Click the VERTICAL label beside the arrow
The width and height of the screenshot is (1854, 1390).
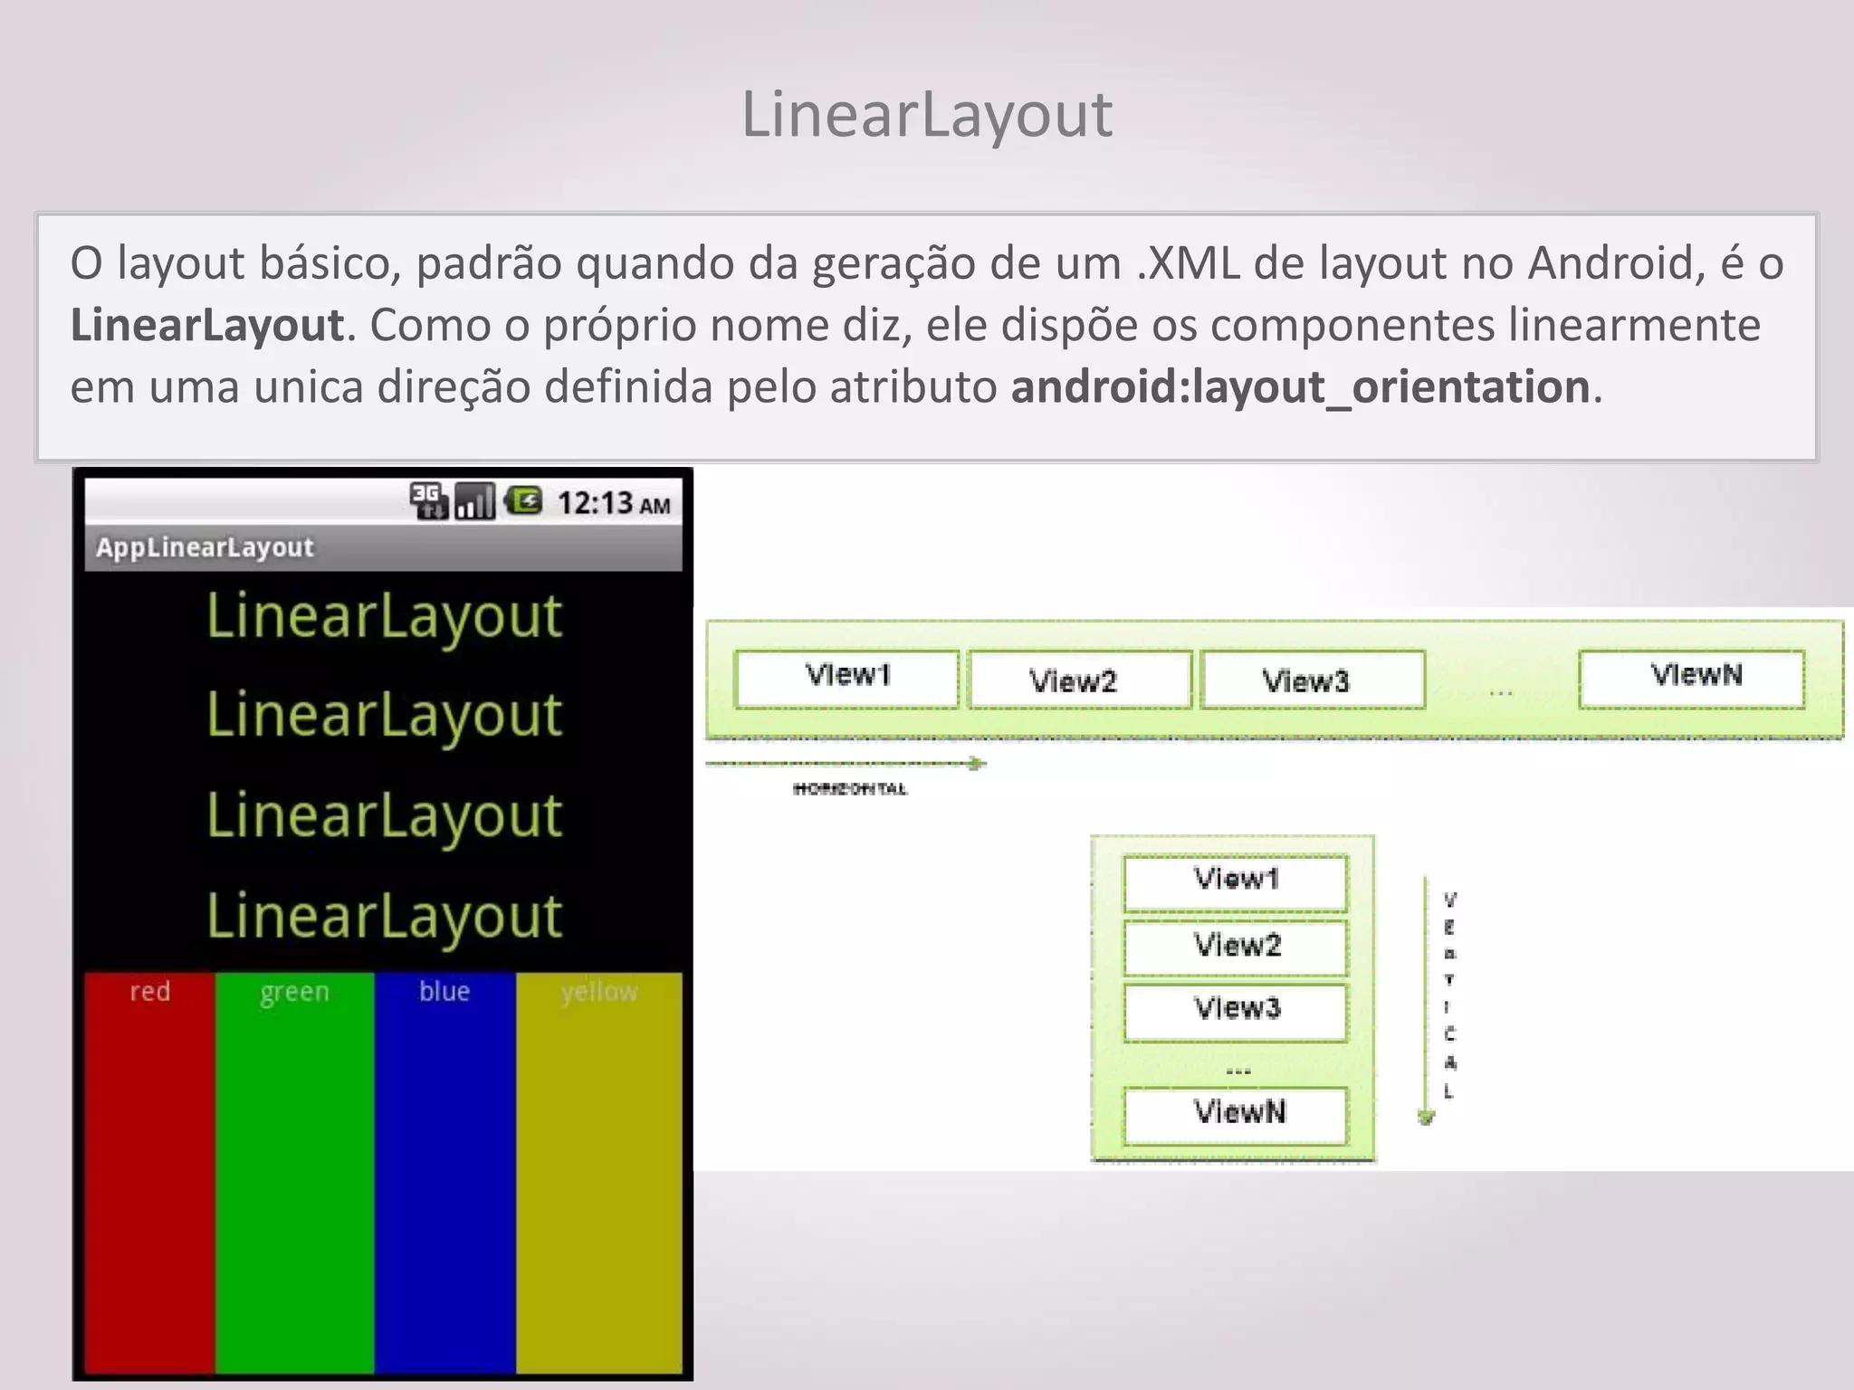pyautogui.click(x=1449, y=995)
